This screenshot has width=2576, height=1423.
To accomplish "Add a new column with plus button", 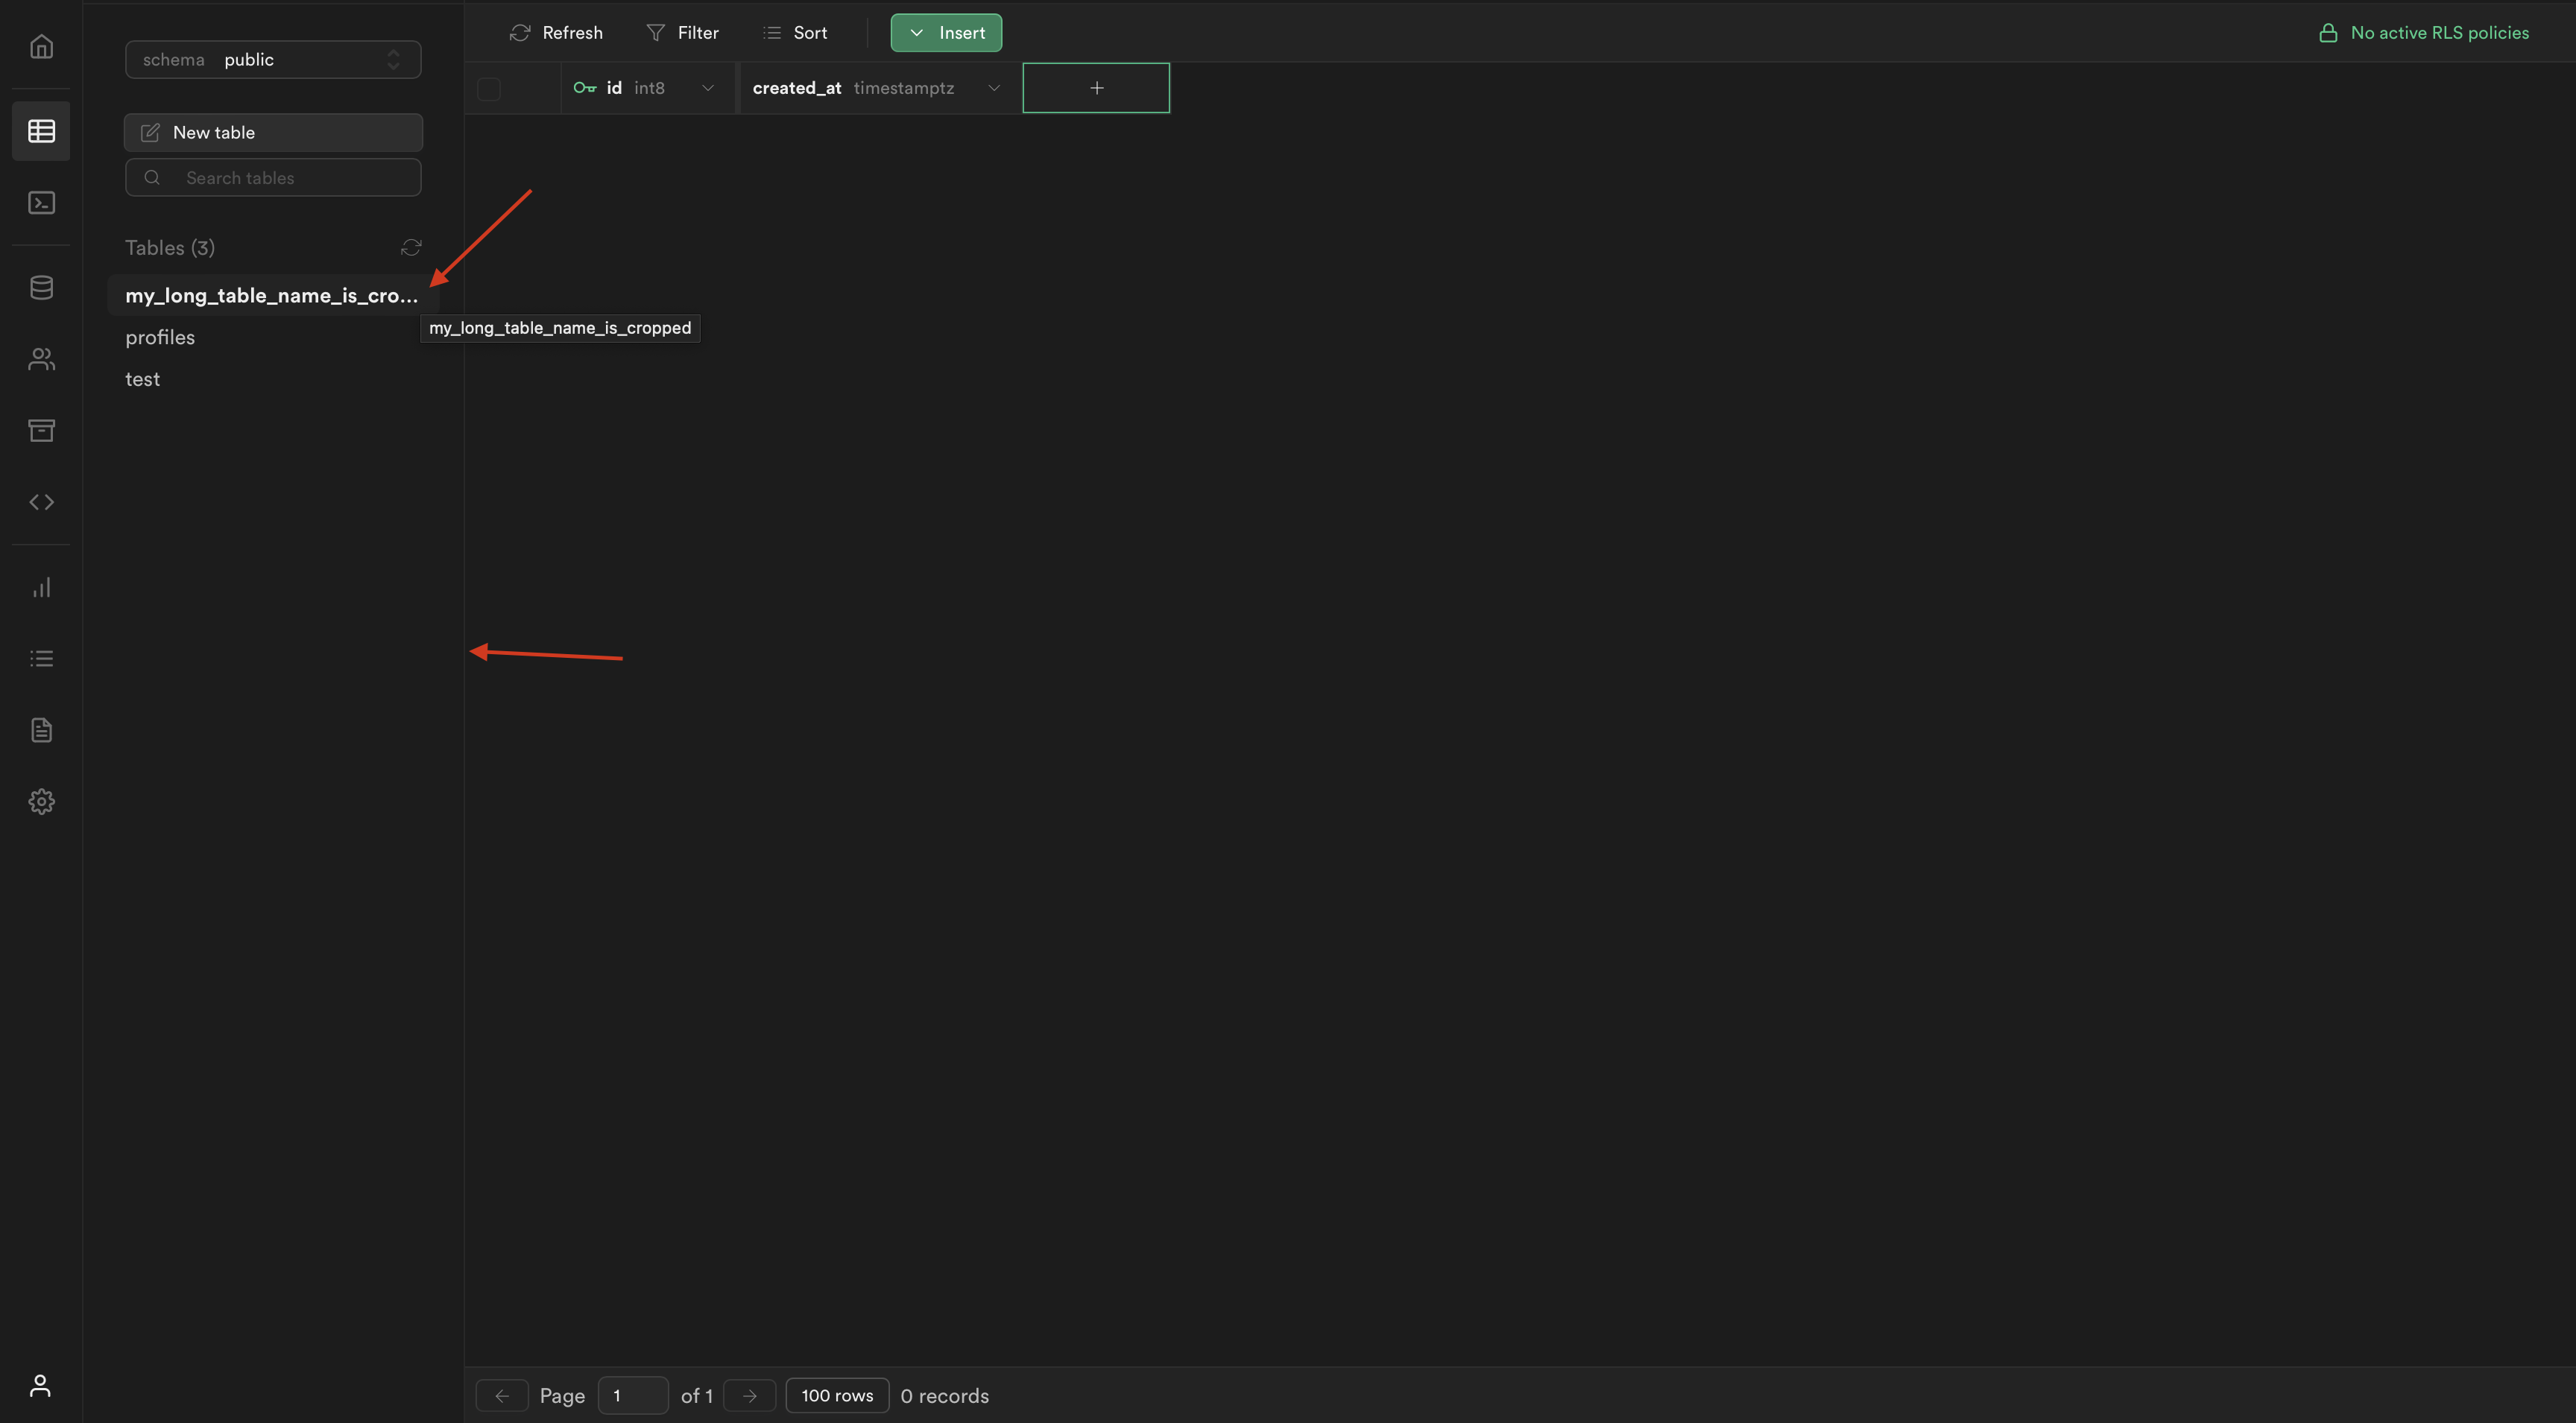I will [x=1096, y=88].
